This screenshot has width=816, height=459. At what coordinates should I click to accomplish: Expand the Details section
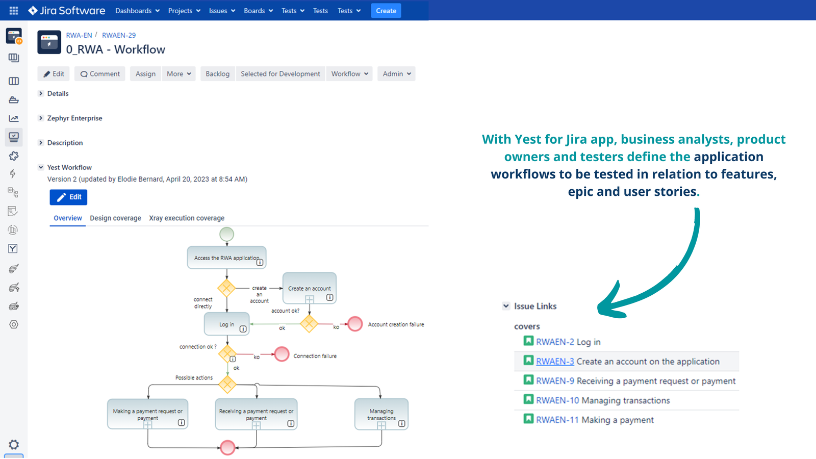point(41,93)
